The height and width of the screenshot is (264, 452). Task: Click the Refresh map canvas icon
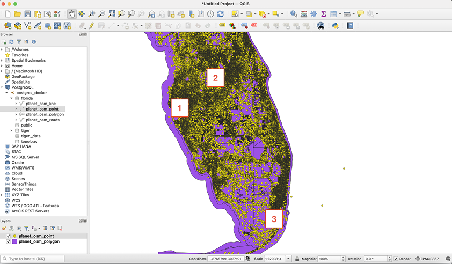[221, 14]
